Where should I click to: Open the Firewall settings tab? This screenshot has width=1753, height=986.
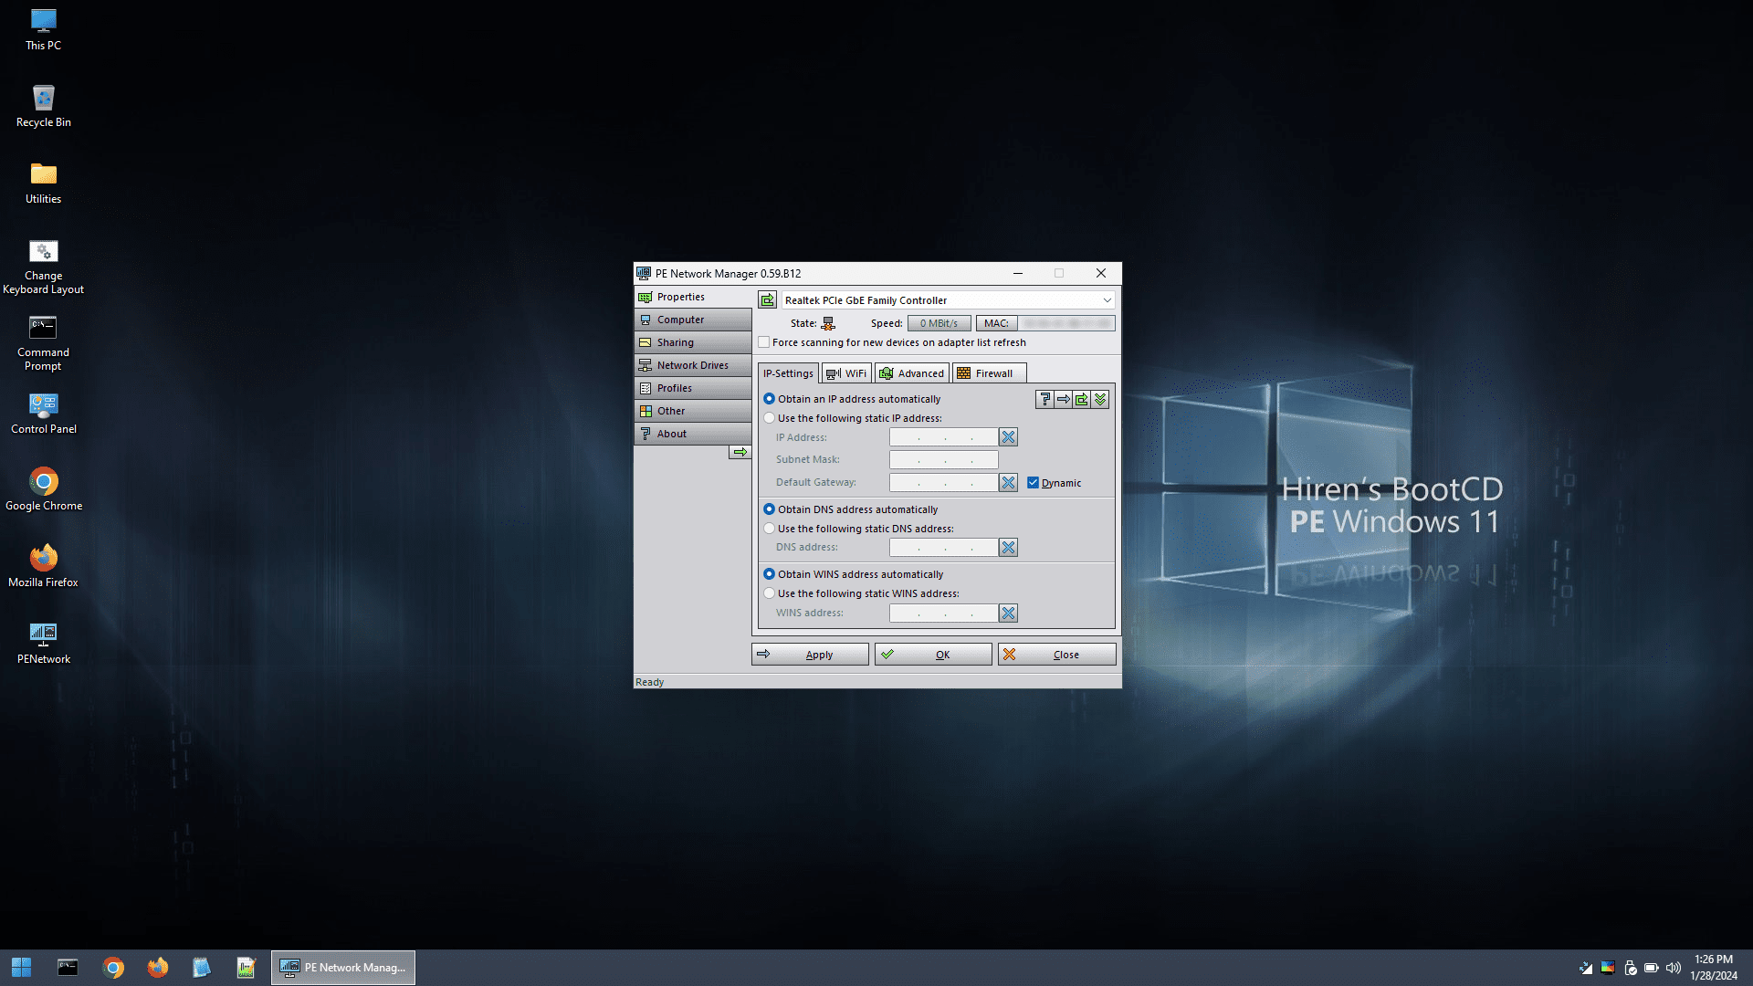pyautogui.click(x=985, y=372)
